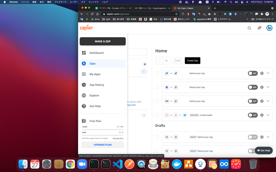Screen dimensions: 276x172
Task: Click the Get Help question mark icon
Action: pyautogui.click(x=84, y=106)
